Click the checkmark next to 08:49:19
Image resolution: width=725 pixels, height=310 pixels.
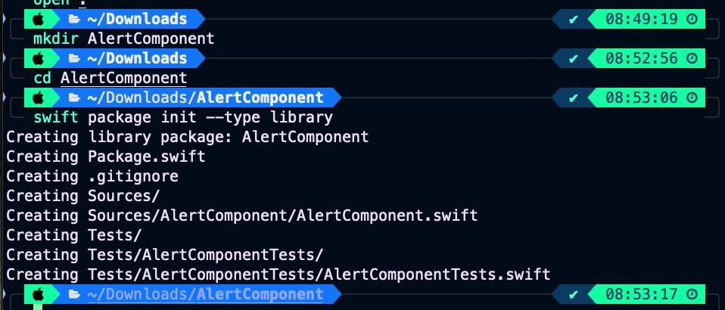pos(574,19)
